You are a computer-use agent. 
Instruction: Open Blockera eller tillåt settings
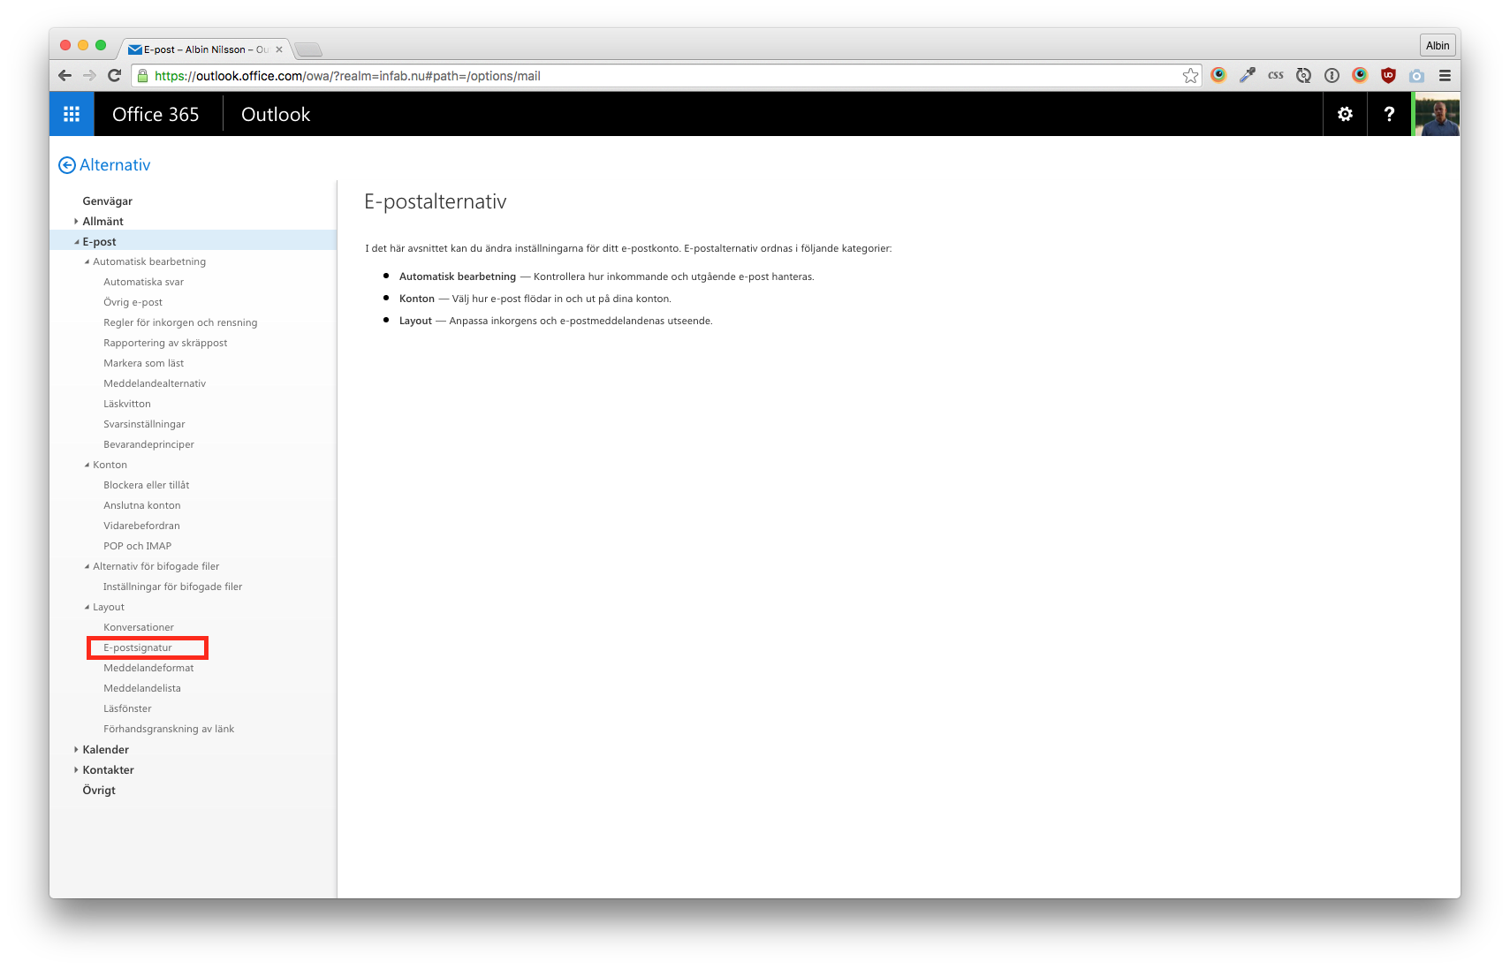[146, 486]
